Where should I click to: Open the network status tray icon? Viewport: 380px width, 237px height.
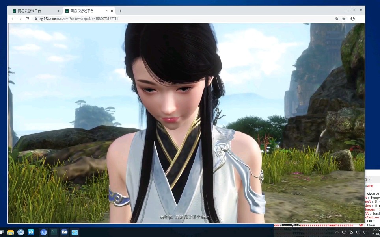344,232
